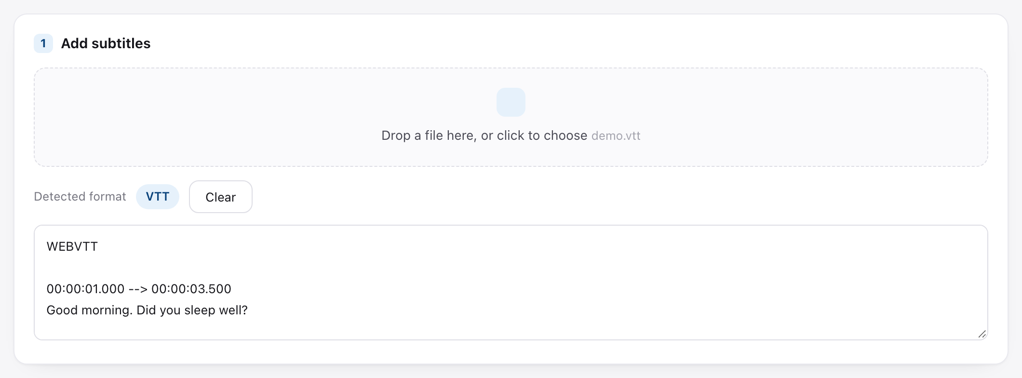Click the step 1 number badge
This screenshot has width=1022, height=378.
[43, 43]
